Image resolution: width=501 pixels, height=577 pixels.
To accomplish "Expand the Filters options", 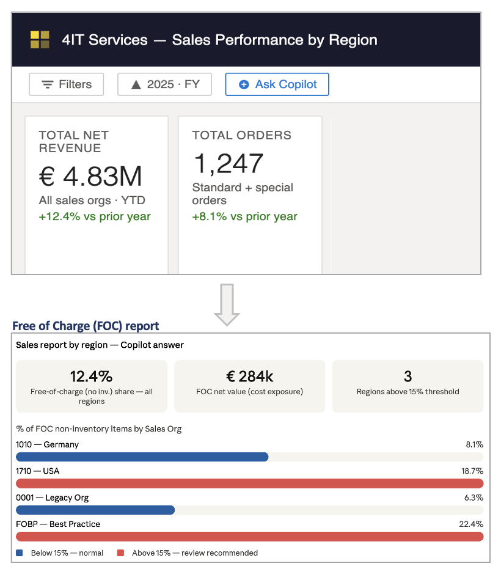I will click(66, 84).
